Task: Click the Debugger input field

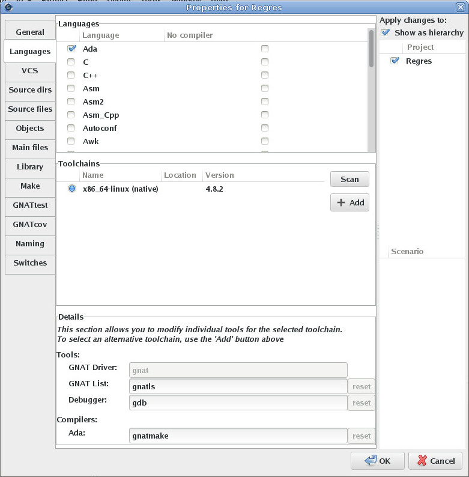Action: [238, 403]
